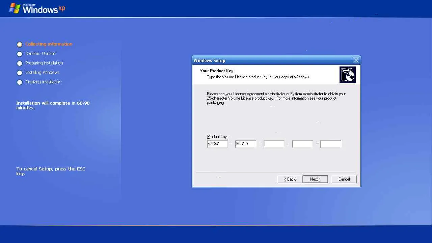432x243 pixels.
Task: Click the 'Dynamic Update' step text
Action: click(40, 54)
